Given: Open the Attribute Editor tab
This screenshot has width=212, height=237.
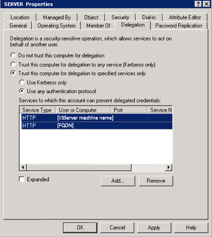Looking at the screenshot, I should coord(185,17).
